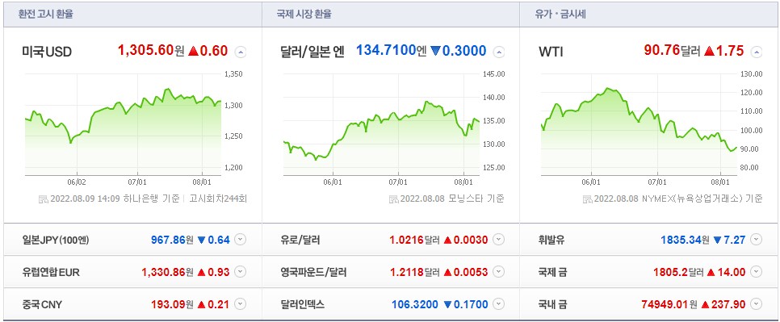Expand the 유로/달러 row
The width and height of the screenshot is (780, 322).
point(499,240)
